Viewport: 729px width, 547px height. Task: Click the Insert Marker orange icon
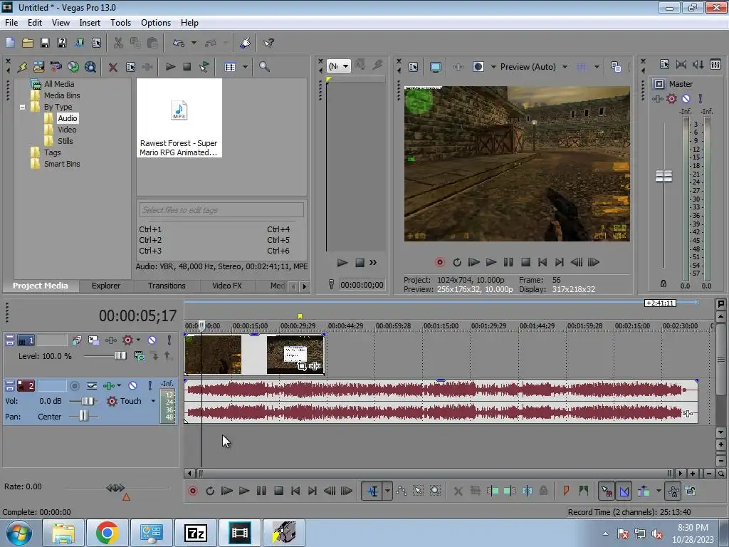(566, 491)
